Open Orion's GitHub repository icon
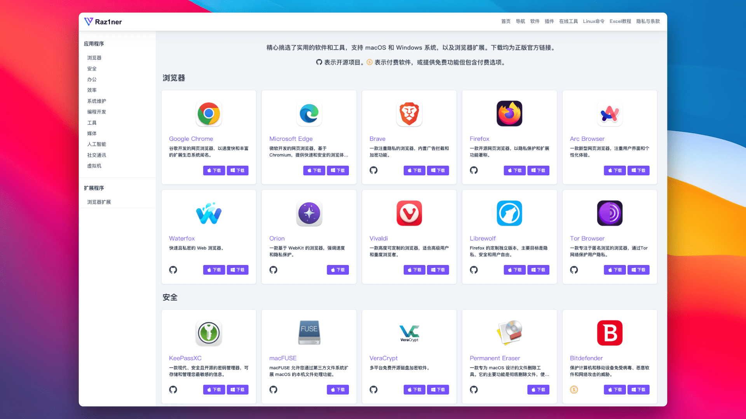Image resolution: width=746 pixels, height=419 pixels. 273,270
